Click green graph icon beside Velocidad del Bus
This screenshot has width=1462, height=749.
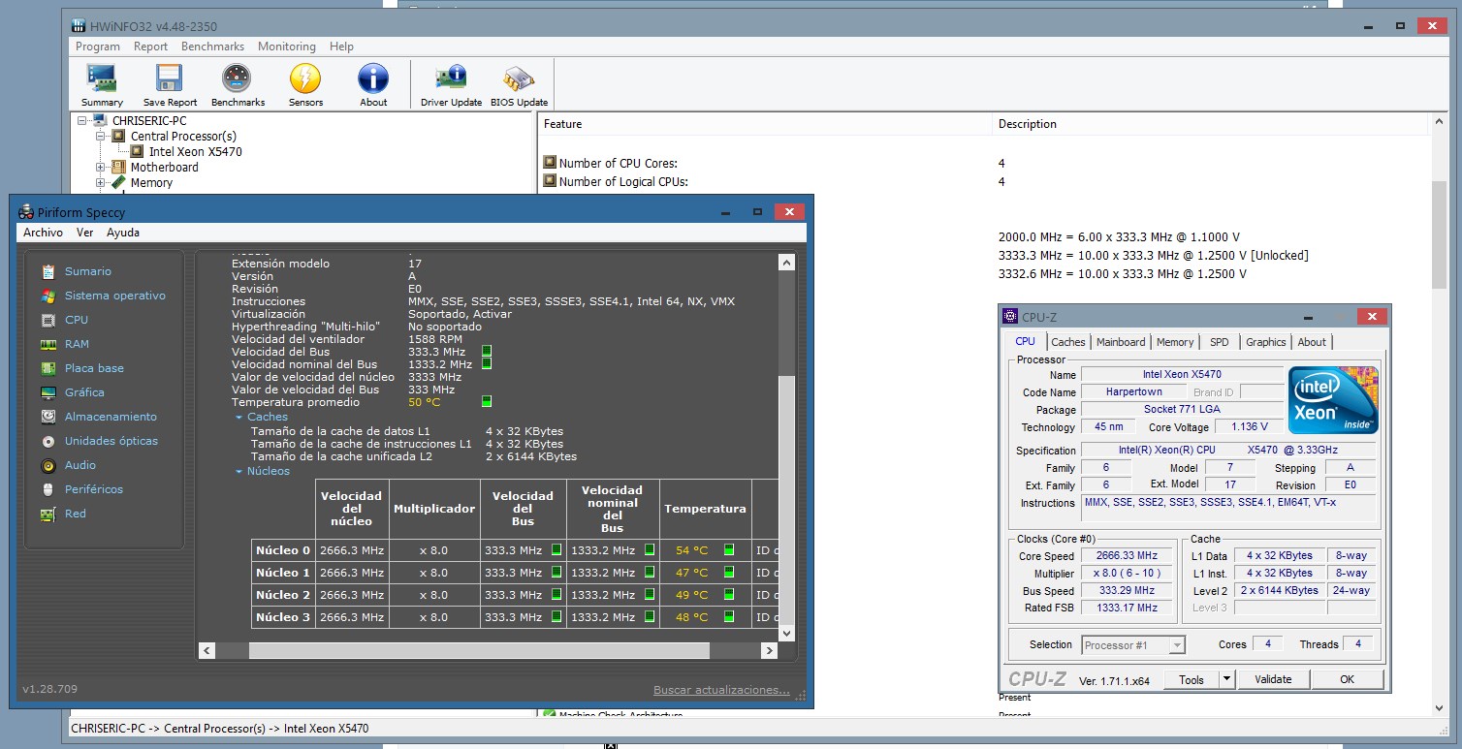(x=487, y=351)
